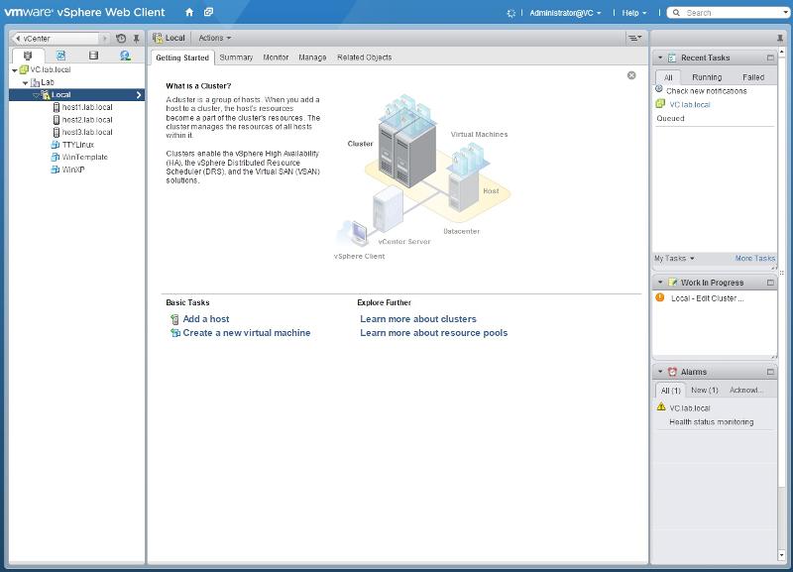793x572 pixels.
Task: Click the Create new virtual machine icon
Action: pyautogui.click(x=175, y=333)
